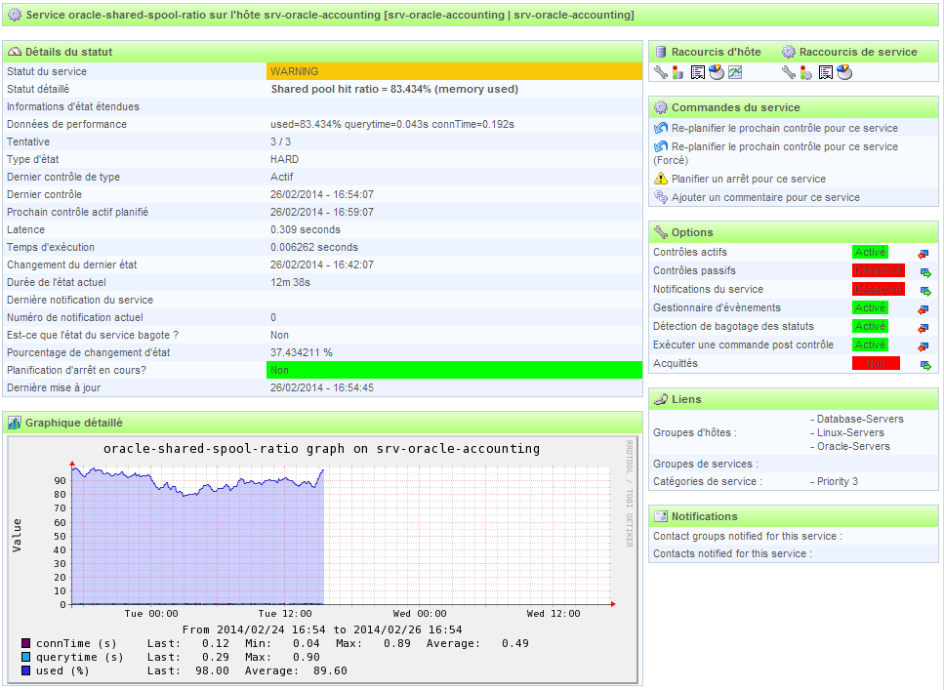Image resolution: width=944 pixels, height=690 pixels.
Task: Click the Dernier contrôle de type value Actif
Action: [282, 177]
